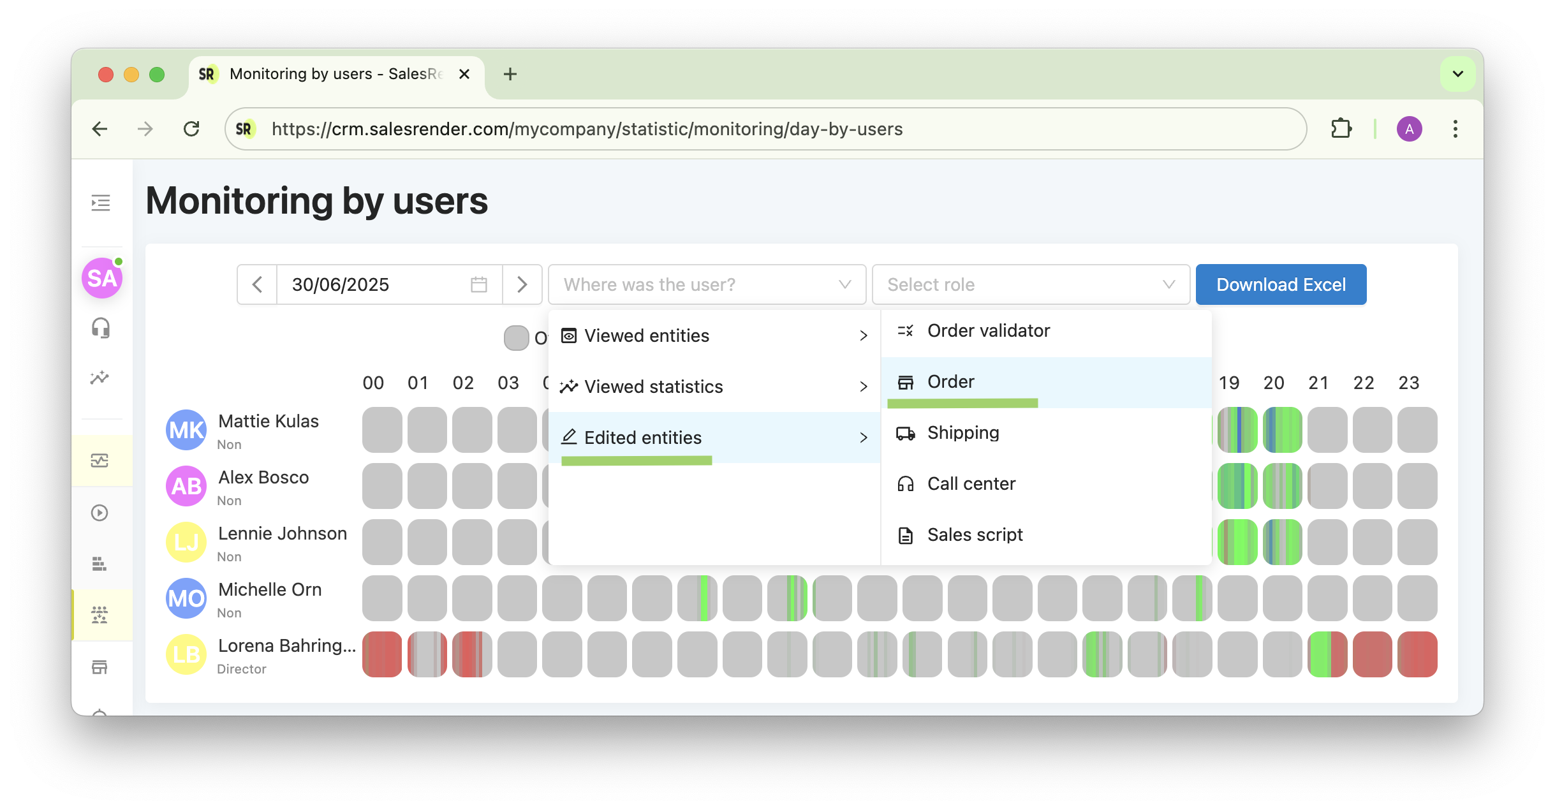Go to next day arrow

coord(522,284)
